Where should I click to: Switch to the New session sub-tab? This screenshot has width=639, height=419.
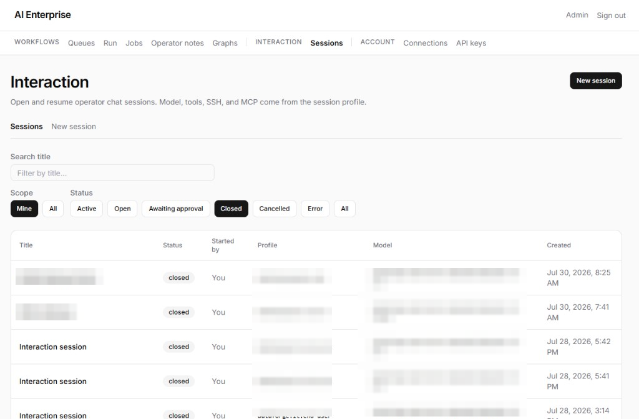74,127
